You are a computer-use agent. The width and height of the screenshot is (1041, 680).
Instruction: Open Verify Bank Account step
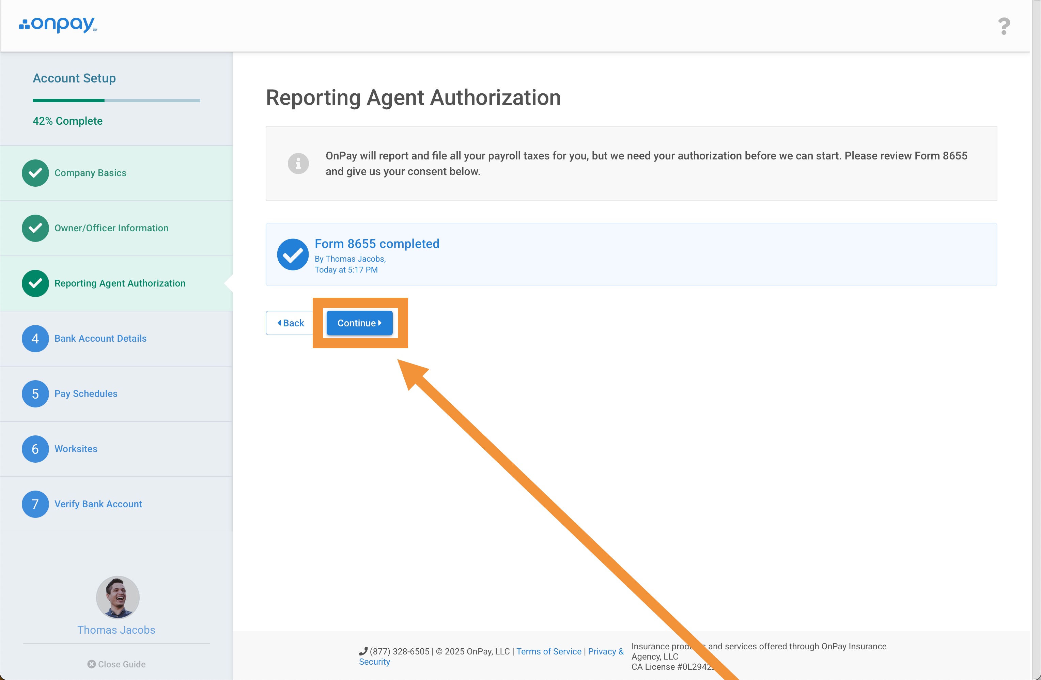(98, 504)
